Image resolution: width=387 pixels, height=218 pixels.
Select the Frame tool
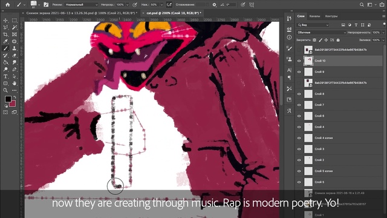[x=15, y=35]
